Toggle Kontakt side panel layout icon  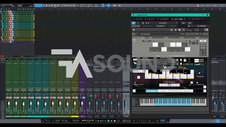coord(206,30)
